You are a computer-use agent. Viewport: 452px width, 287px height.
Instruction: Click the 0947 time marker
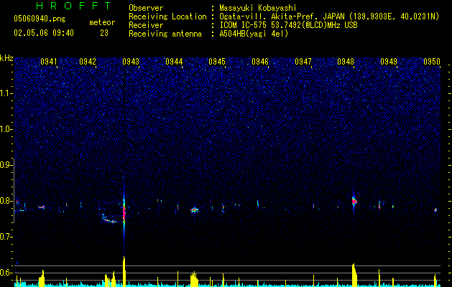(x=303, y=62)
